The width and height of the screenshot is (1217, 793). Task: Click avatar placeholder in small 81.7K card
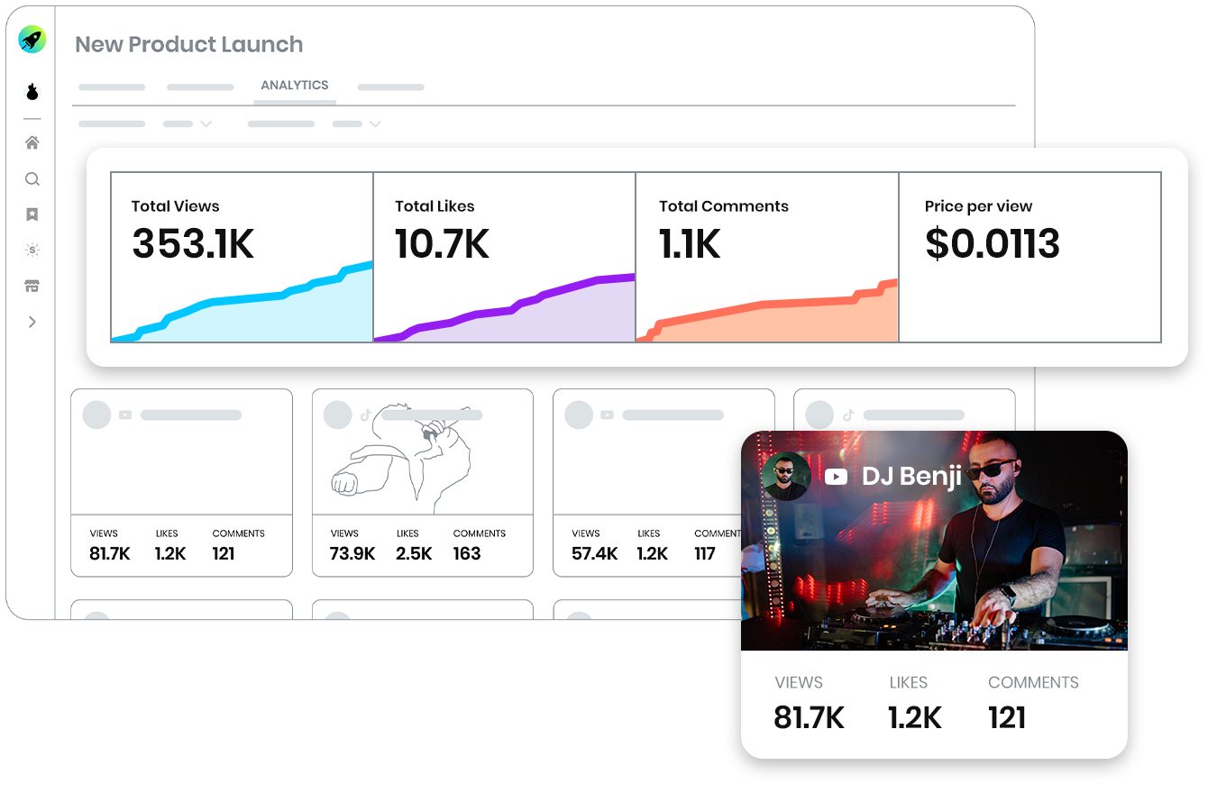96,415
